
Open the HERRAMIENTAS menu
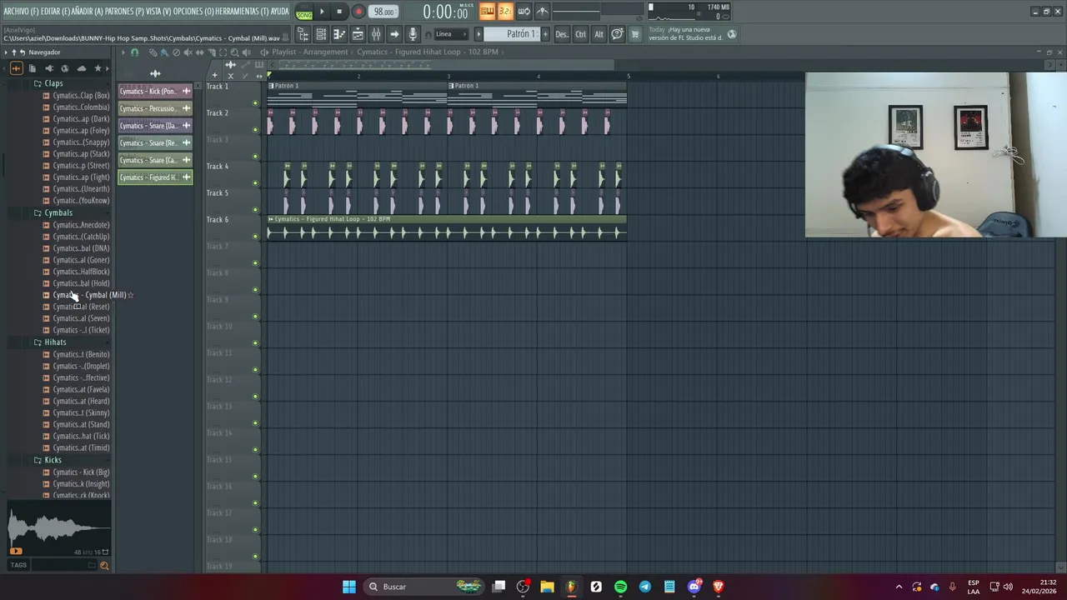[x=243, y=12]
